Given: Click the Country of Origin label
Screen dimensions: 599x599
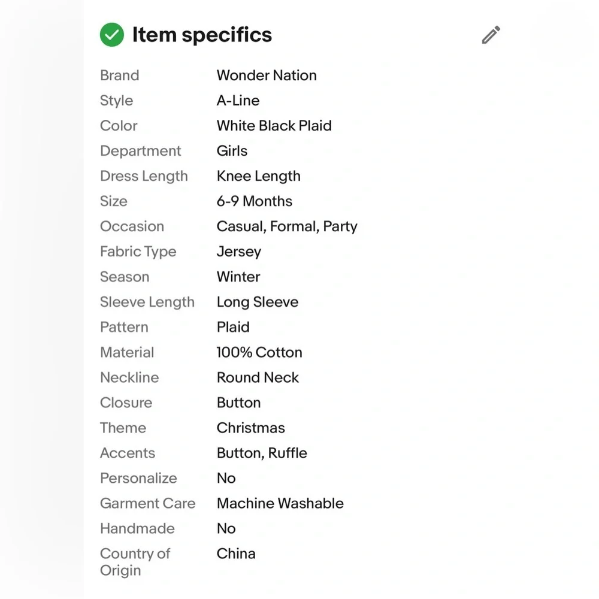Looking at the screenshot, I should coord(135,562).
